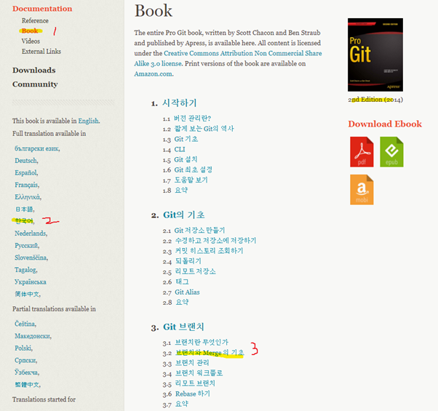Open section 3.3 브랜치 관리
The image size is (438, 411).
(x=192, y=363)
